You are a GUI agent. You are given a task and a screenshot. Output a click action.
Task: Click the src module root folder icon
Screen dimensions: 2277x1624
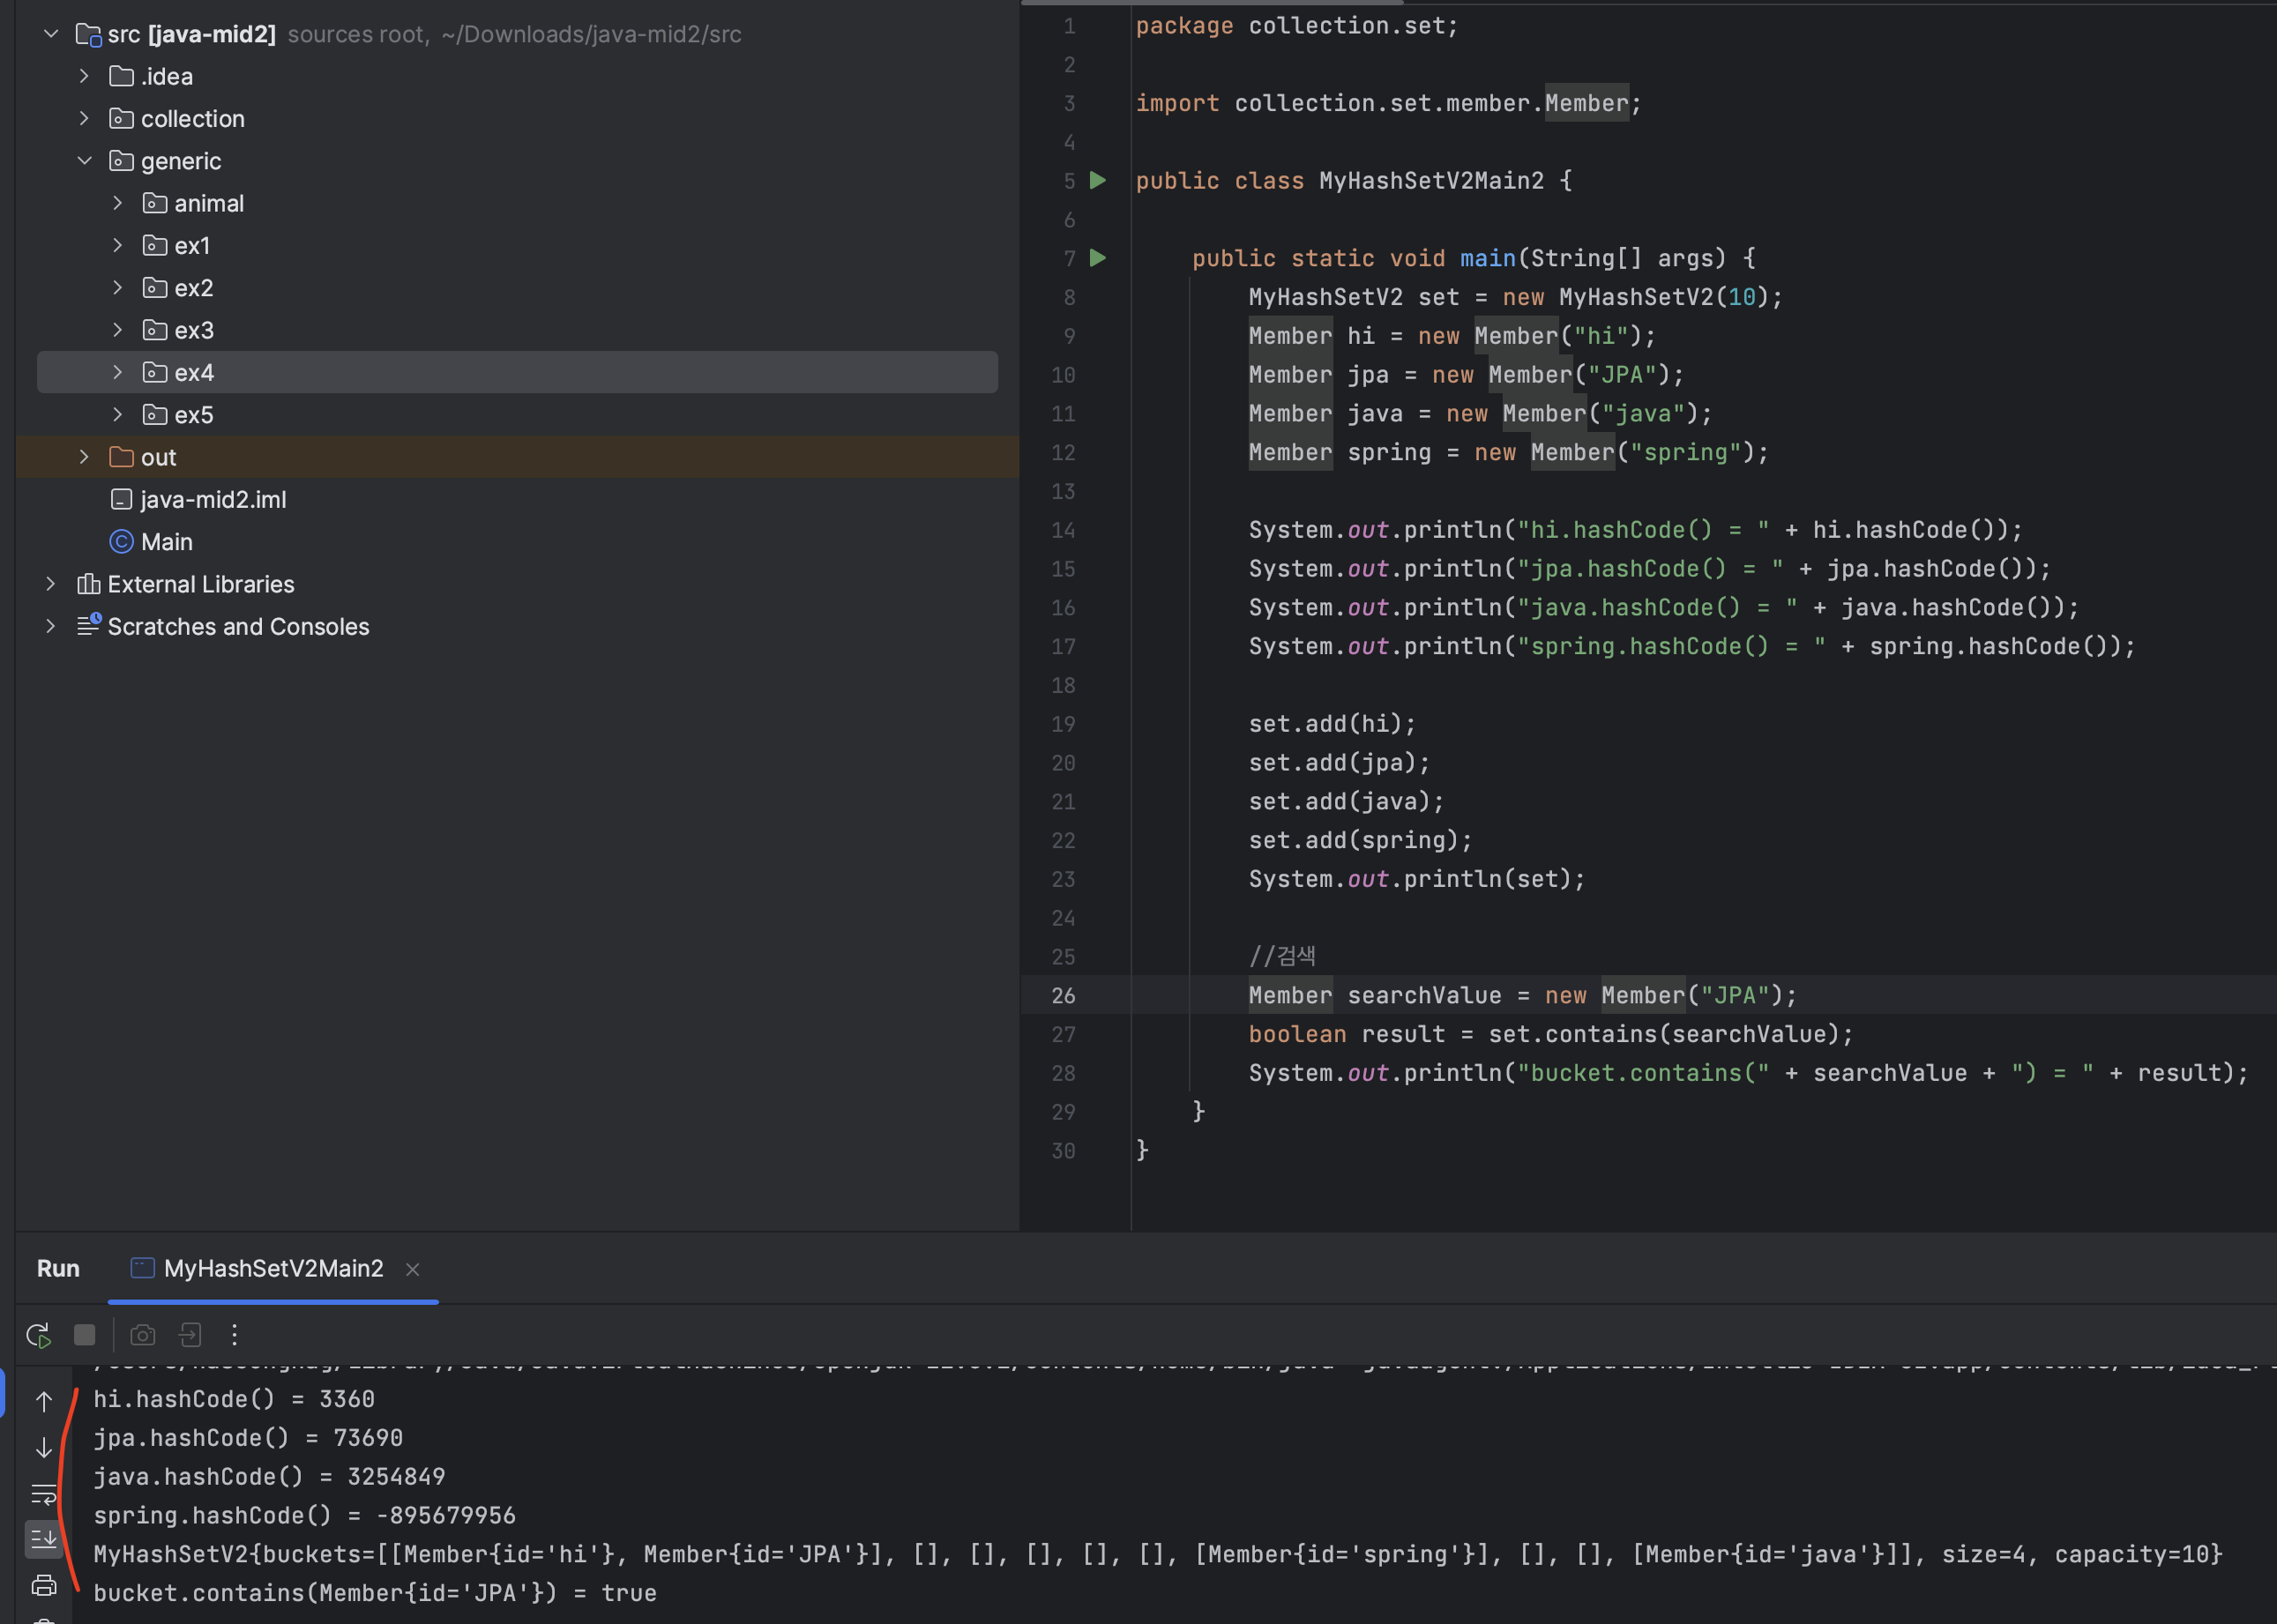[x=88, y=35]
